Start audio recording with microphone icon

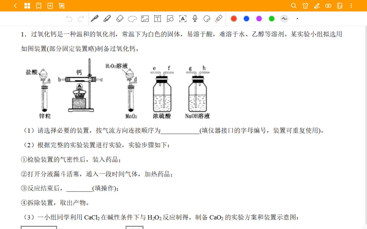point(195,19)
